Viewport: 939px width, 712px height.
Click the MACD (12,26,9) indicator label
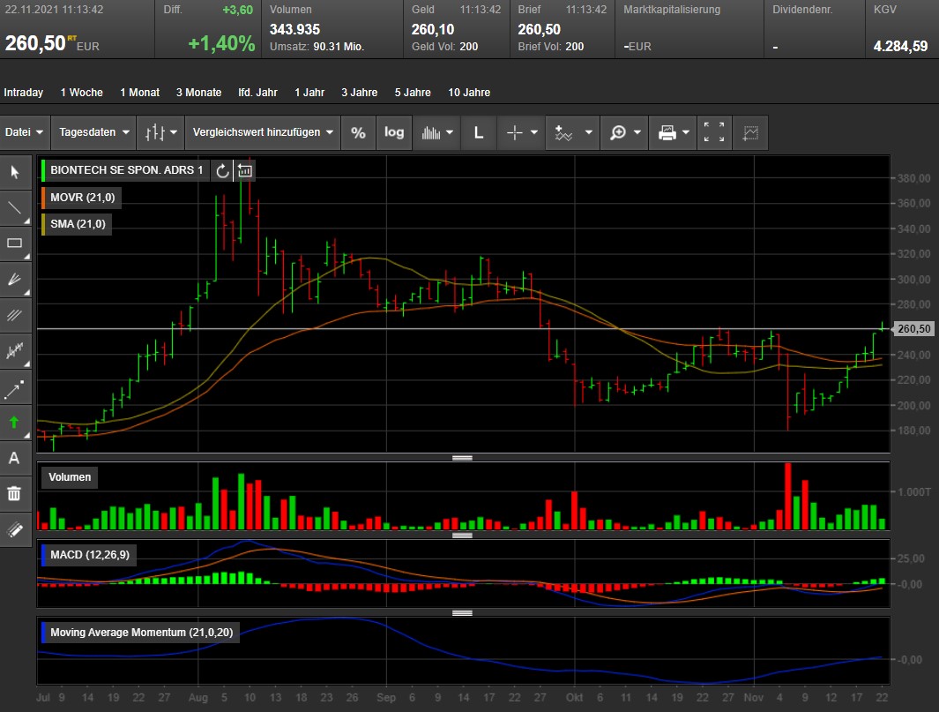tap(89, 555)
